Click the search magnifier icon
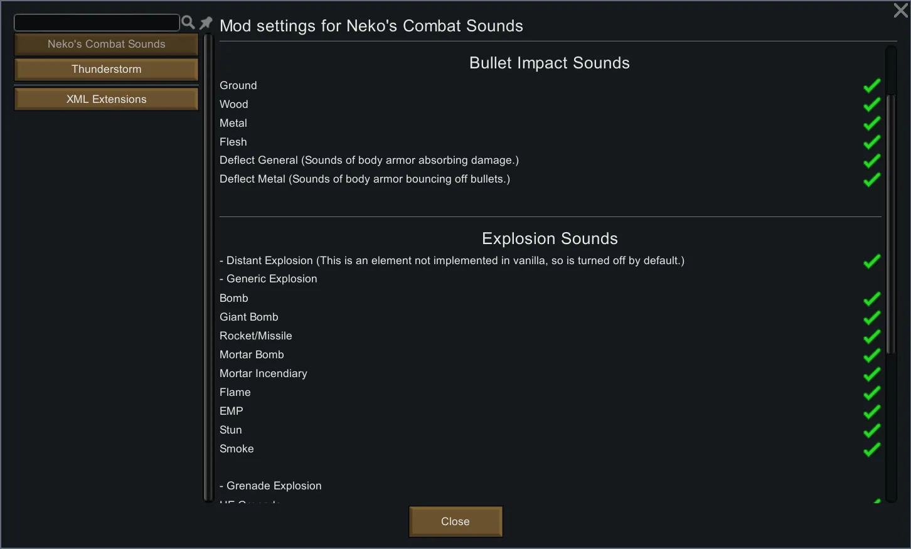The height and width of the screenshot is (549, 911). [188, 23]
